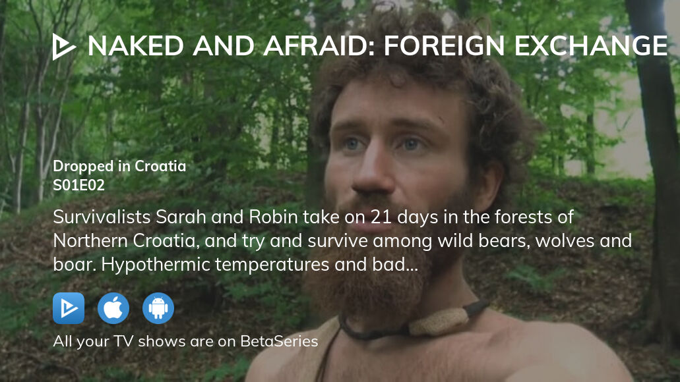
Task: Select the Dropped in Croatia episode title
Action: pos(119,166)
